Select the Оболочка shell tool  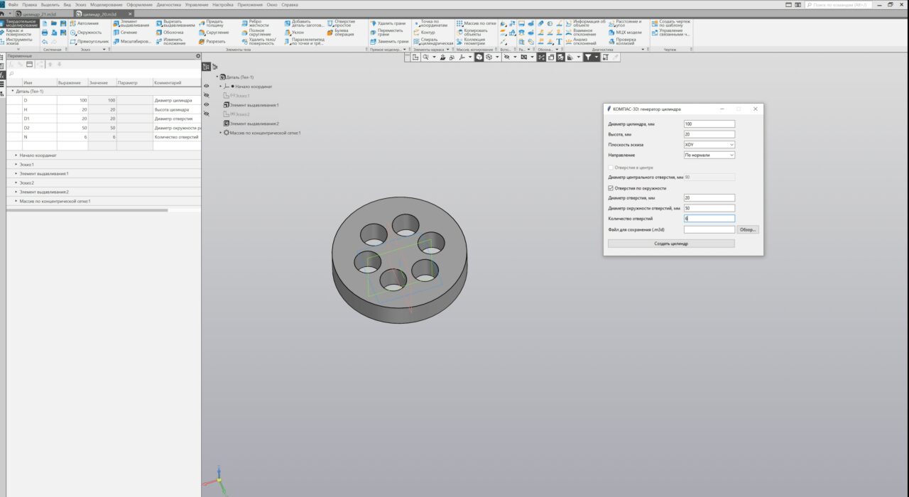click(x=169, y=33)
